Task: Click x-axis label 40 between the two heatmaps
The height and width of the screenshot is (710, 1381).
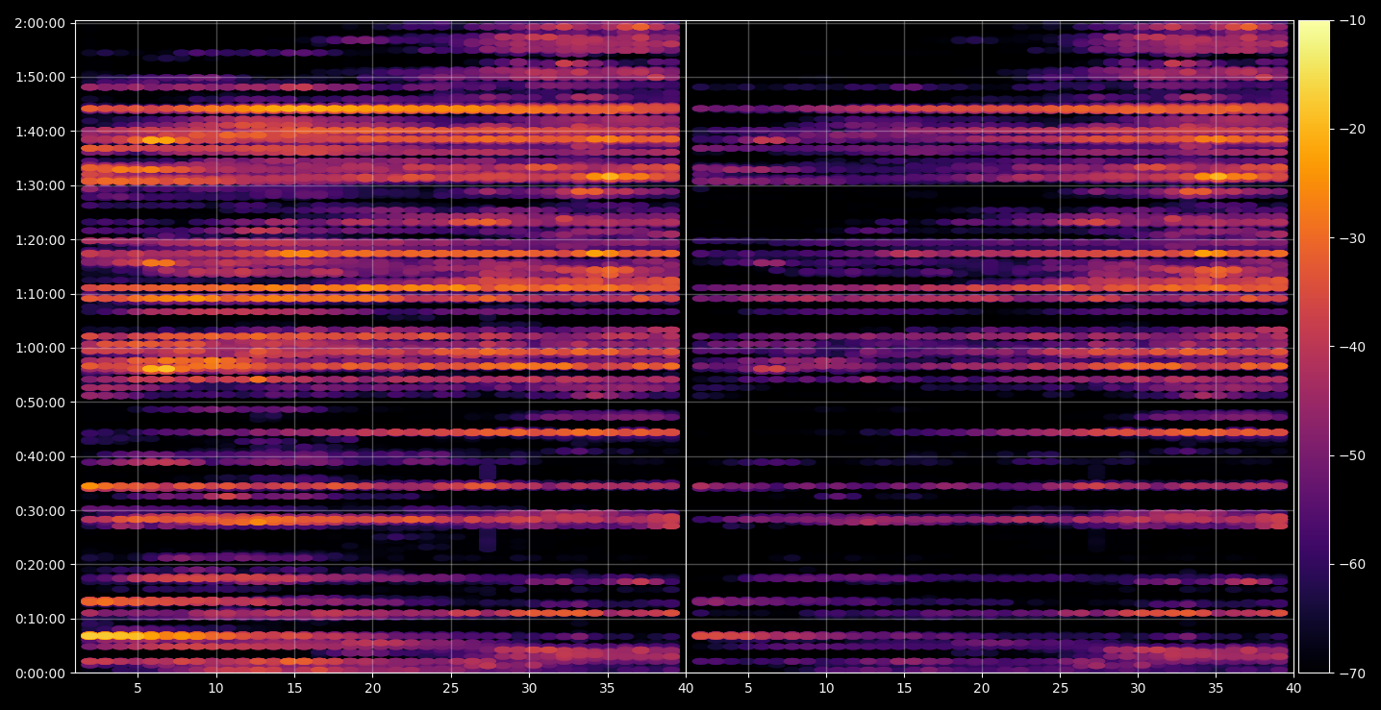Action: click(686, 689)
